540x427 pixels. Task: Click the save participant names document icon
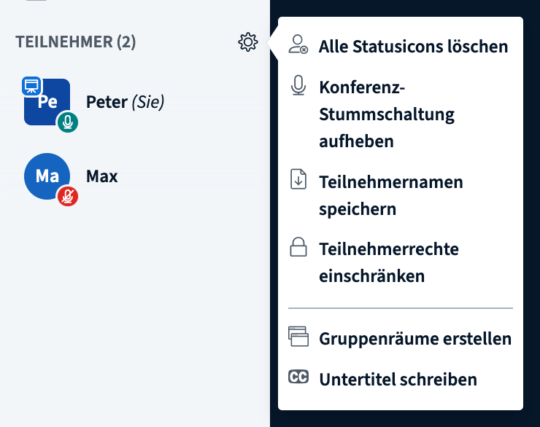tap(298, 179)
